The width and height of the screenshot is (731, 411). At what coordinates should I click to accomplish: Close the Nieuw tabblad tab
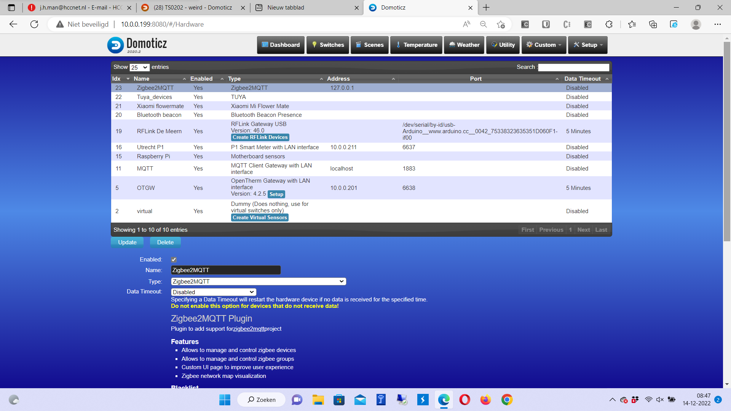(356, 8)
